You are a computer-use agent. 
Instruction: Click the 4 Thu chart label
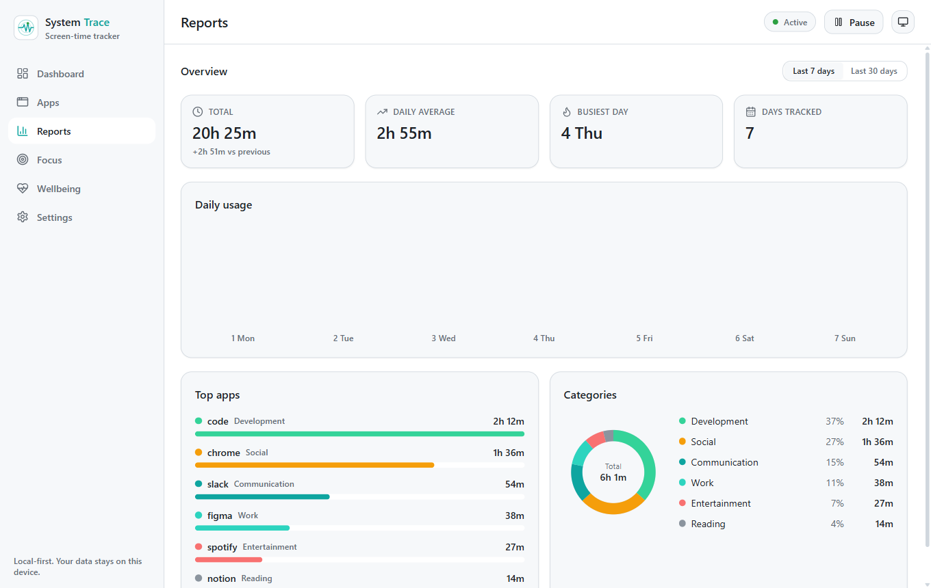(544, 338)
